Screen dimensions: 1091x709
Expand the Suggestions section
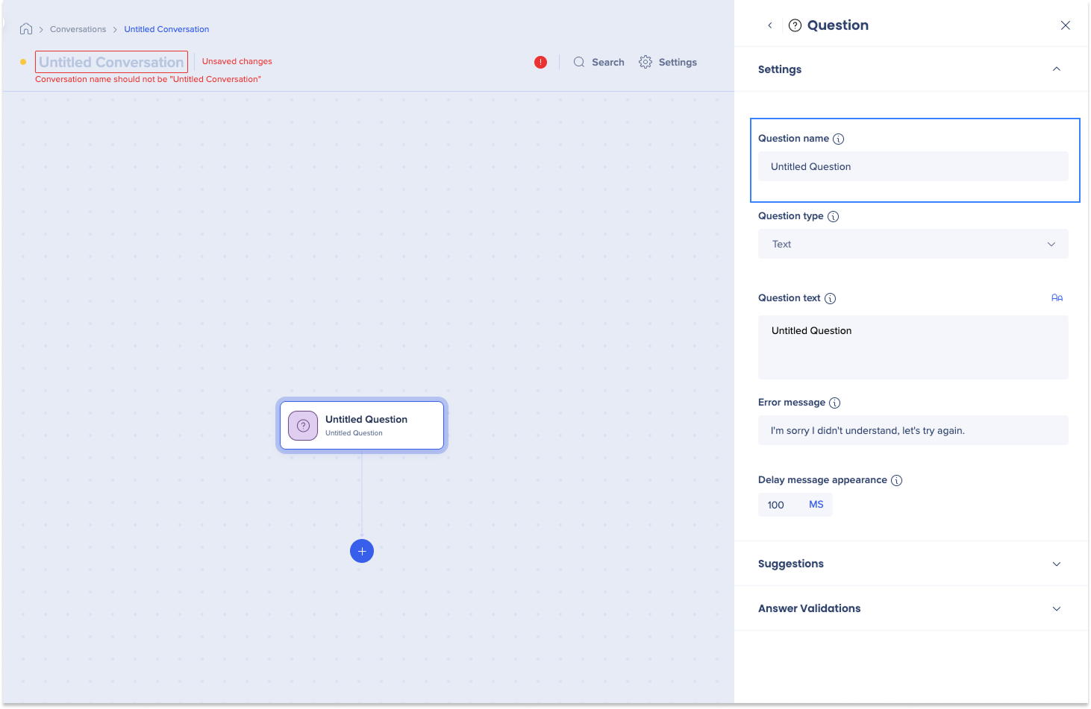point(1056,564)
